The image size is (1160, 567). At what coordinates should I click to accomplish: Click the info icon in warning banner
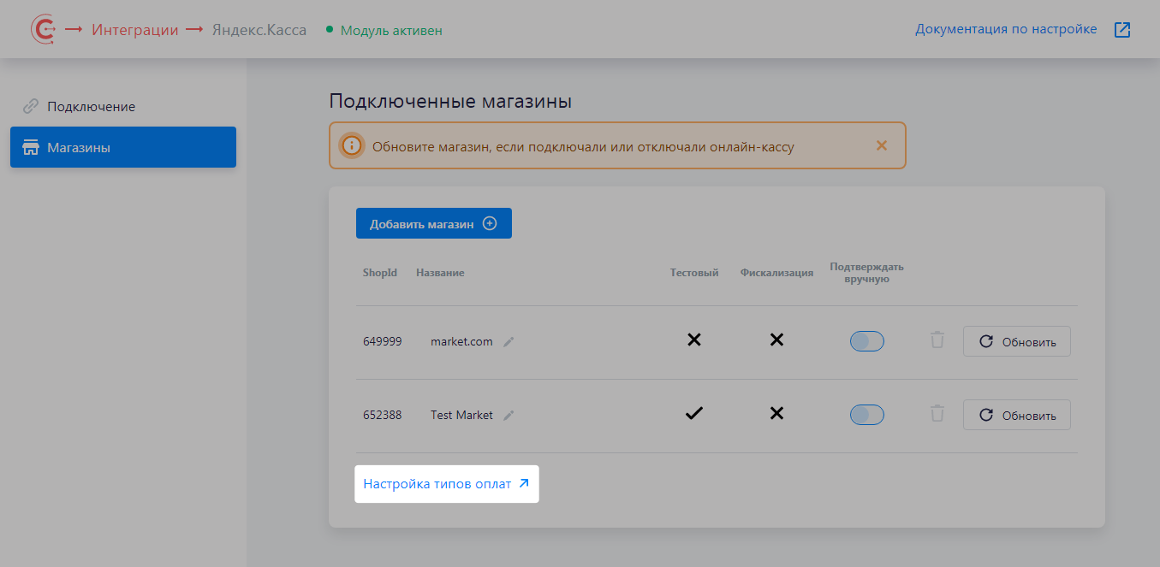click(351, 145)
